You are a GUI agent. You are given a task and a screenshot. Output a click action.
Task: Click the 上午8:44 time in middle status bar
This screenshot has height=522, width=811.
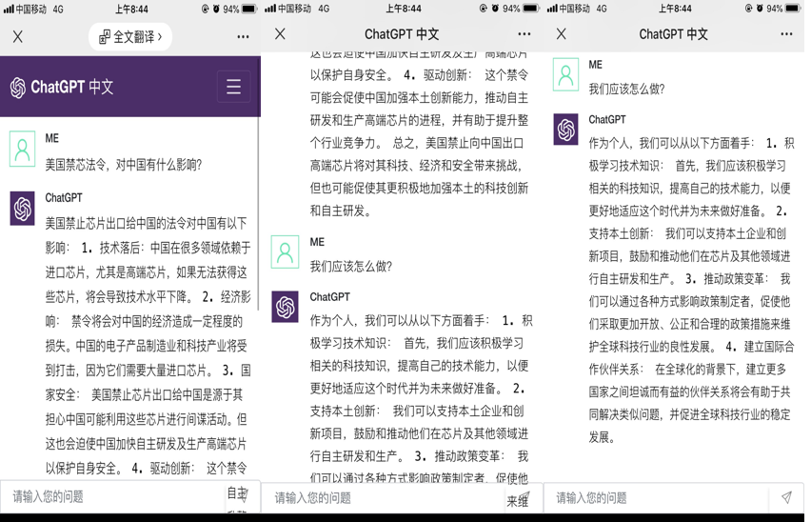pos(404,9)
